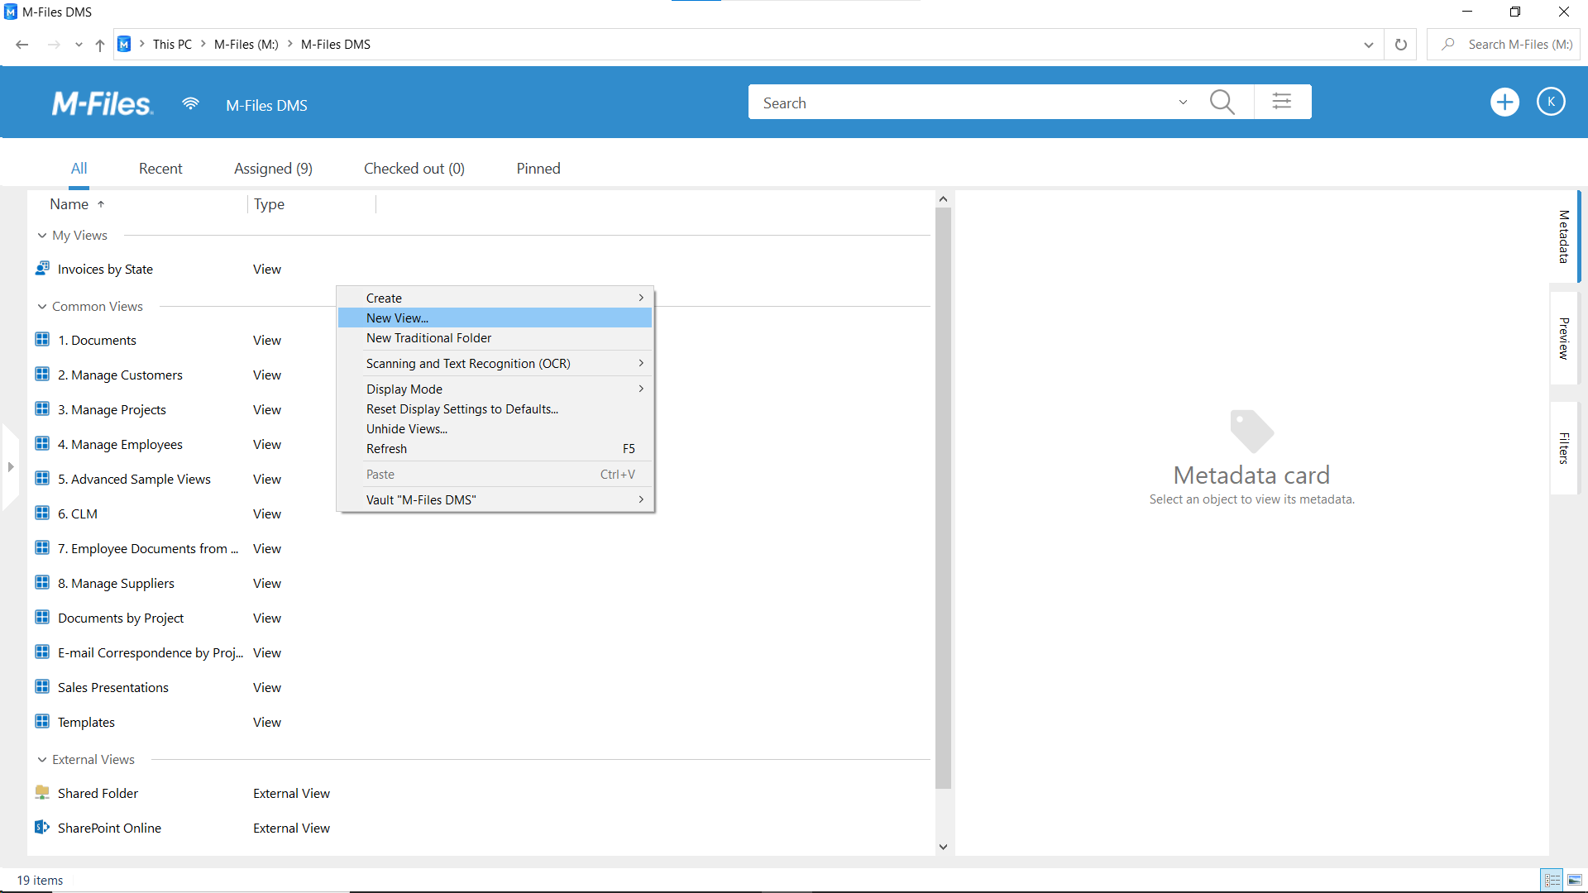
Task: Click This PC in the breadcrumb
Action: 172,45
